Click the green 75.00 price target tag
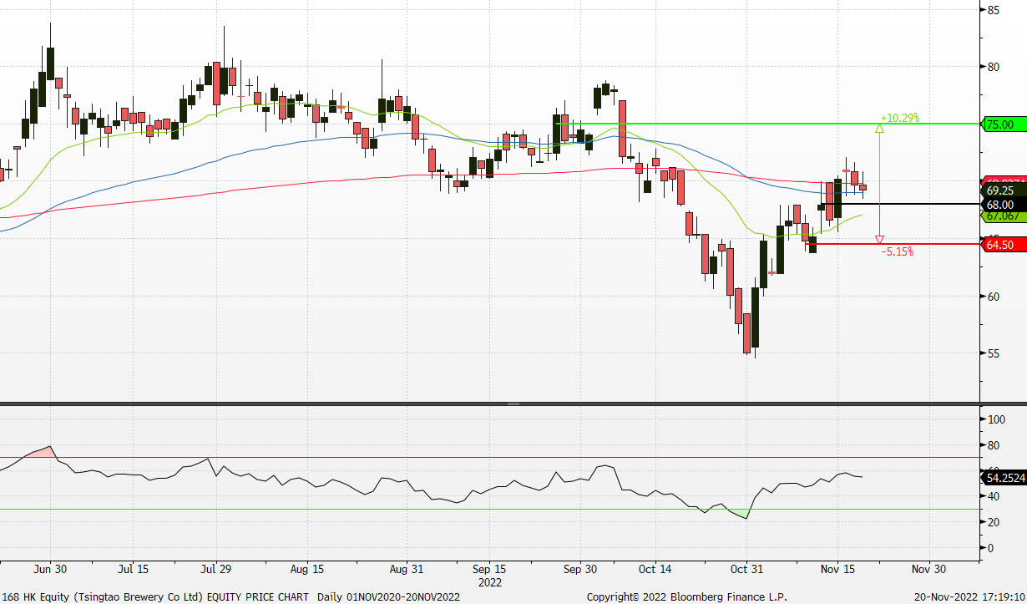Viewport: 1027px width, 604px height. click(x=1005, y=124)
